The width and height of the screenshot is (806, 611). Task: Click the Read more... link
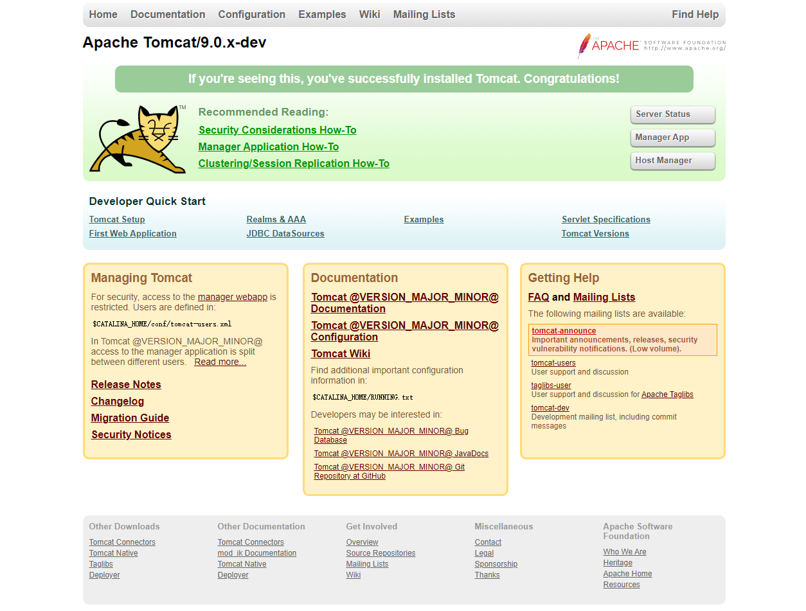point(220,362)
